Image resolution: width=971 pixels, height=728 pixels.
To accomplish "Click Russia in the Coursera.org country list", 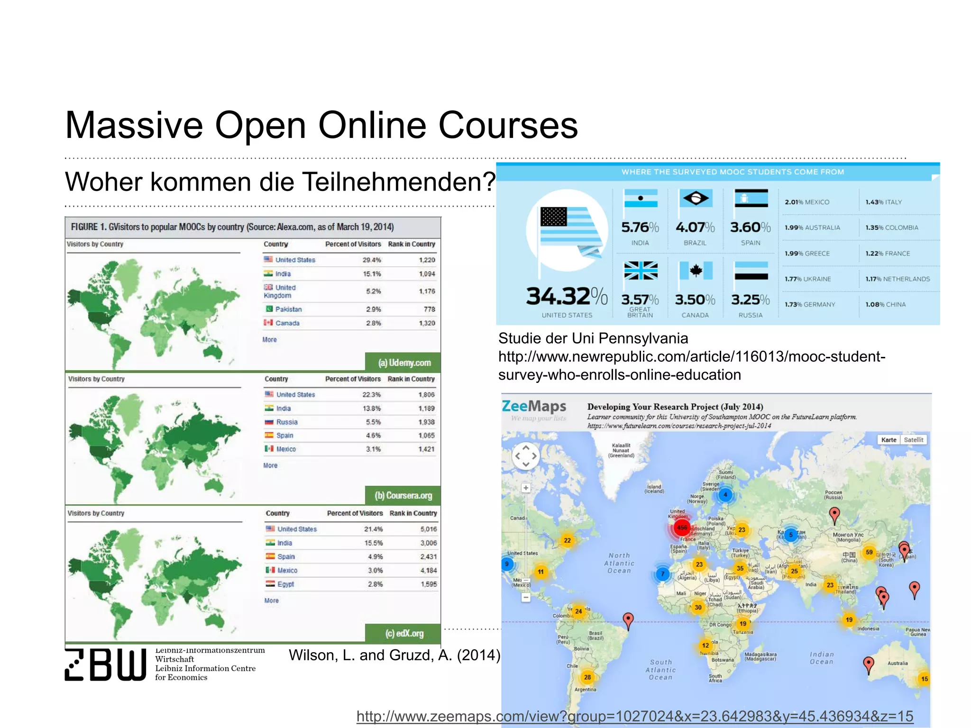I will pyautogui.click(x=287, y=422).
